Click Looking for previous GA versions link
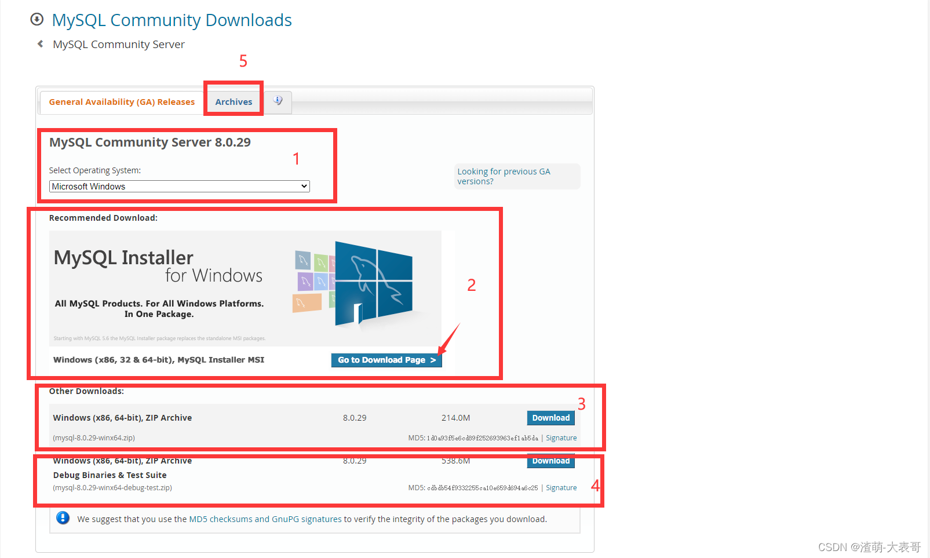Image resolution: width=930 pixels, height=558 pixels. [x=504, y=176]
